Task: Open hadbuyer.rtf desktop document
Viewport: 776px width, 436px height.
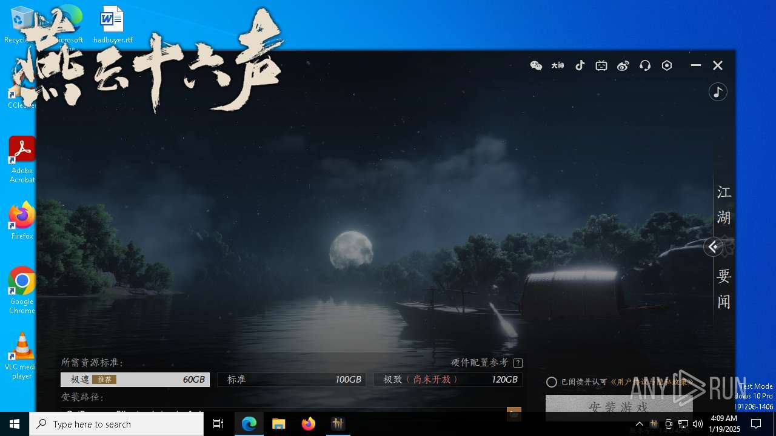Action: tap(113, 25)
